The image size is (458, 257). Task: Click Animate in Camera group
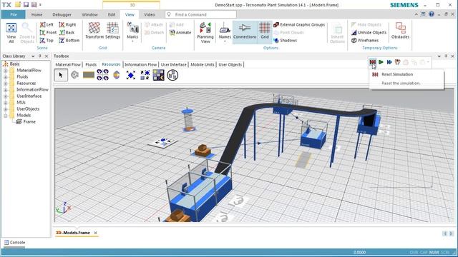(x=180, y=33)
